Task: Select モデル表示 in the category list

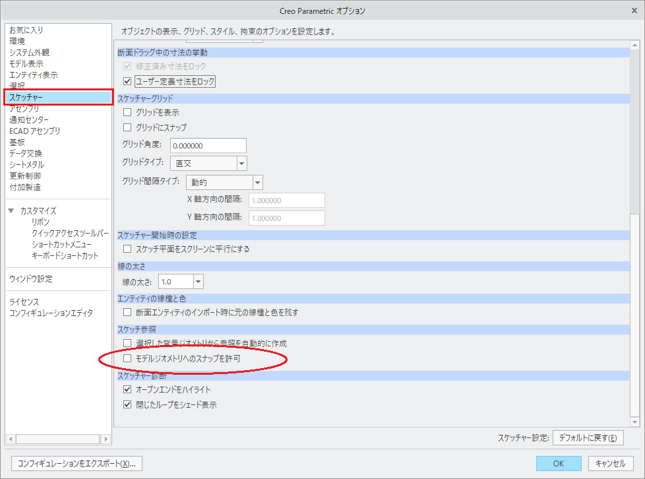Action: [x=26, y=64]
